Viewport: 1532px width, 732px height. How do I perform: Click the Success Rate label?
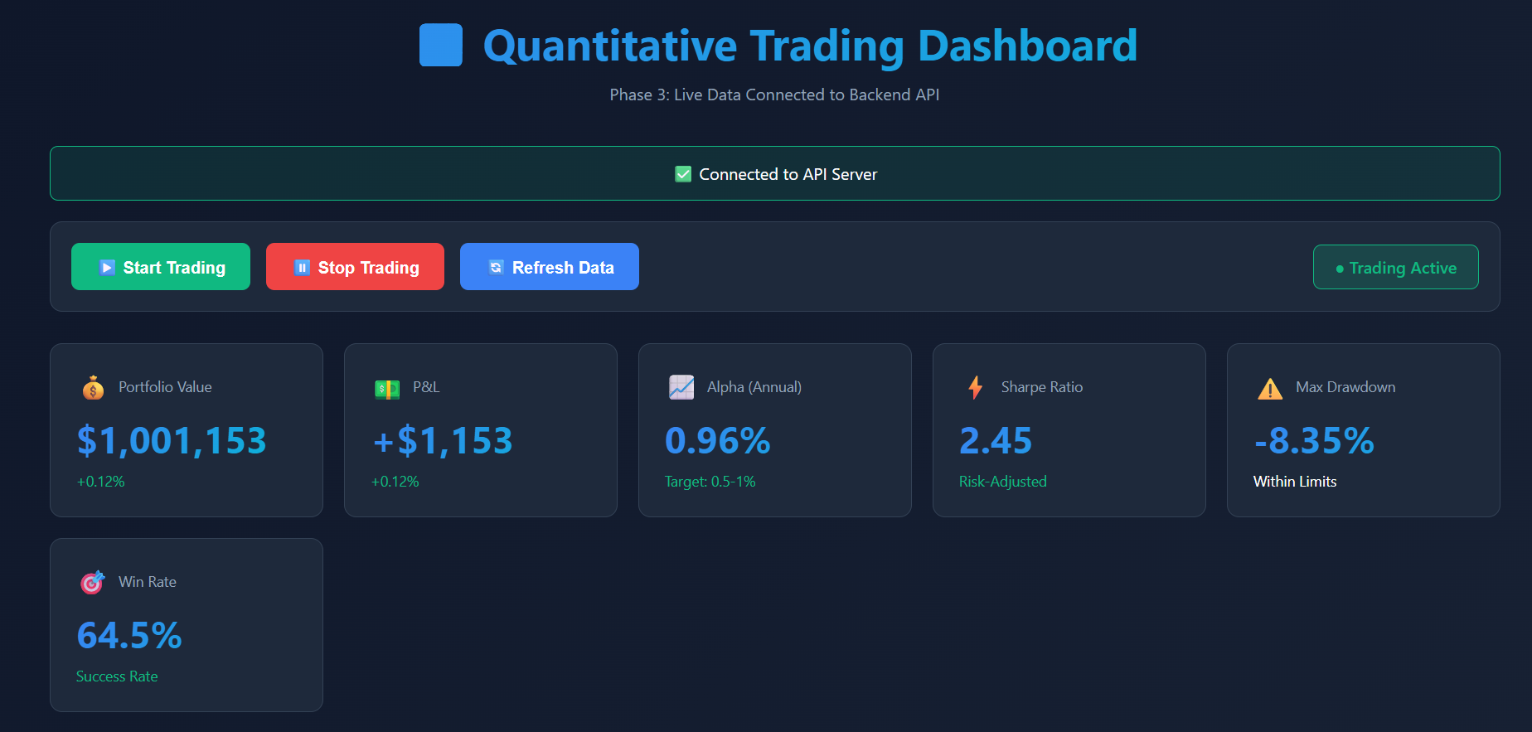(x=117, y=676)
